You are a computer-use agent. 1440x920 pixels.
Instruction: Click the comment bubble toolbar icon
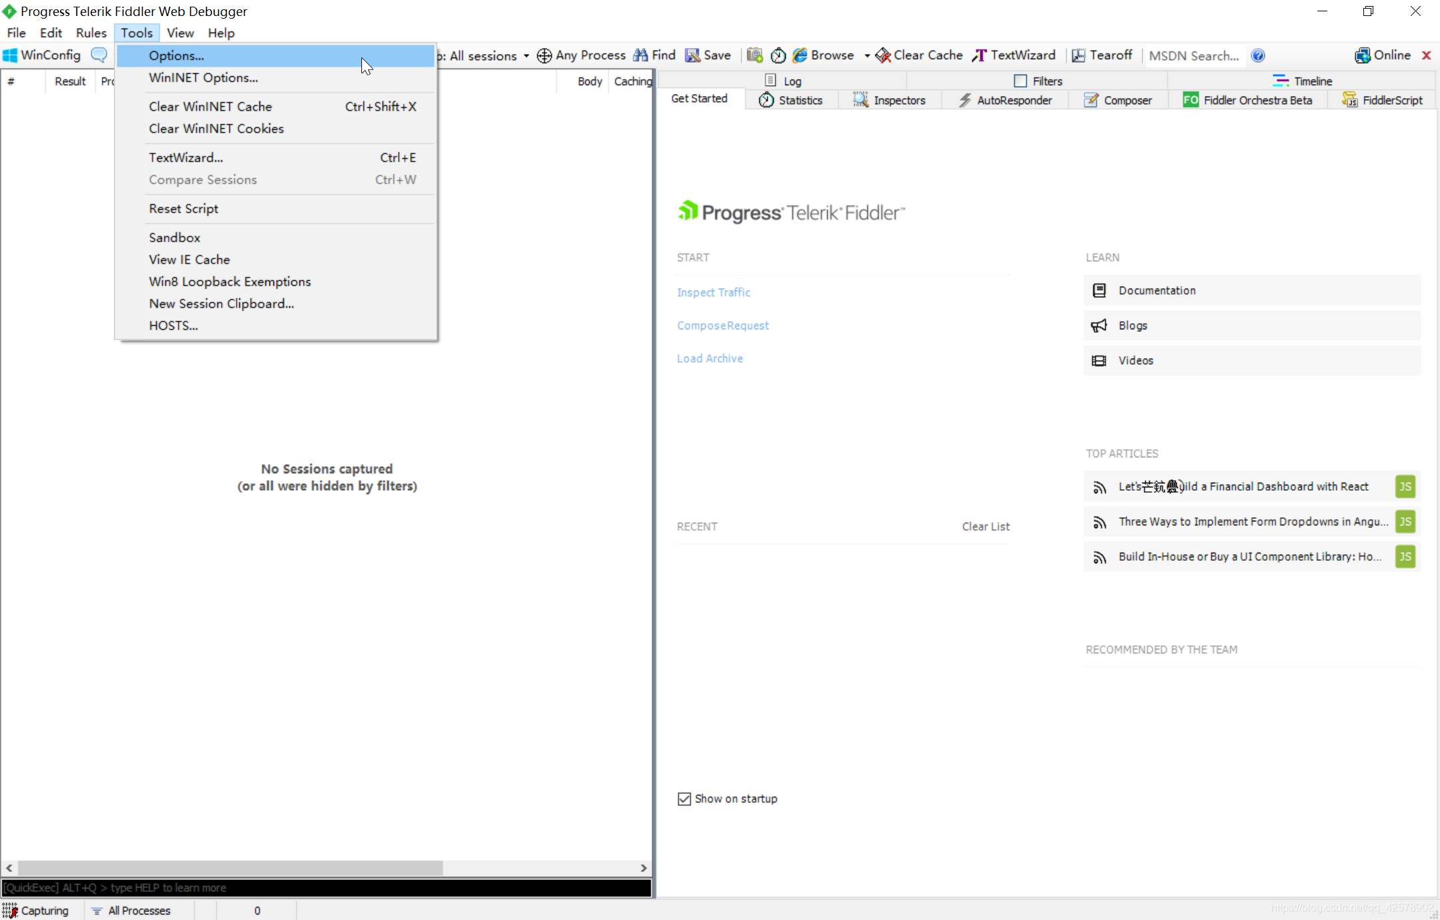tap(99, 55)
